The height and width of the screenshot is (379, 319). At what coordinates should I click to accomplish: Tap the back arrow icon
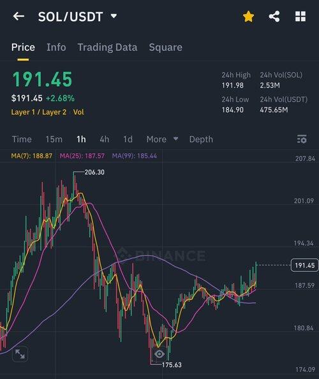pyautogui.click(x=19, y=17)
